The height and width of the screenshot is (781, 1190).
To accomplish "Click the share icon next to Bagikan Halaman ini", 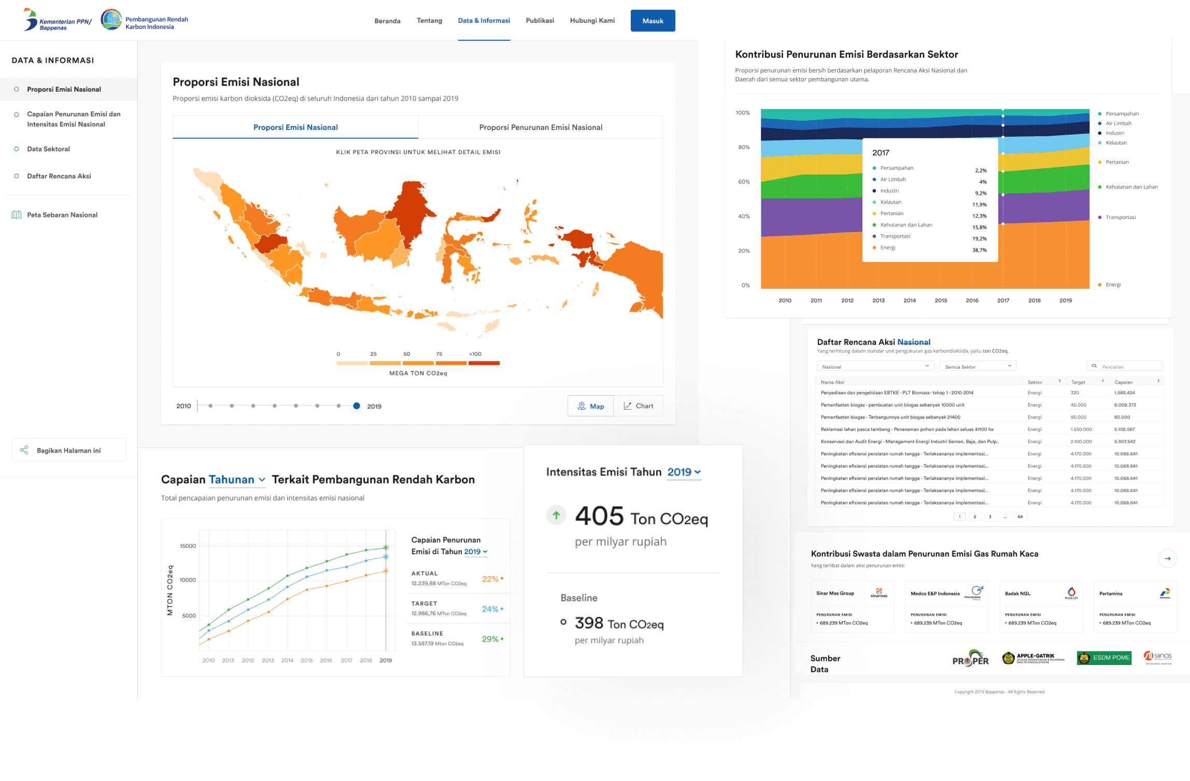I will (24, 450).
